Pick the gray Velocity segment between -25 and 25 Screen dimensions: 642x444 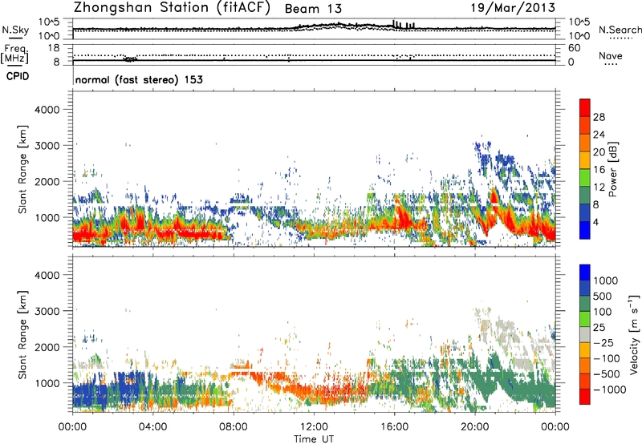point(585,334)
